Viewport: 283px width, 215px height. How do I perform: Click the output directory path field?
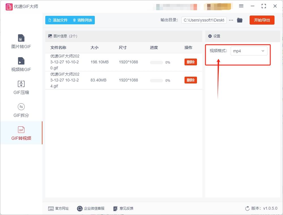tap(204, 20)
